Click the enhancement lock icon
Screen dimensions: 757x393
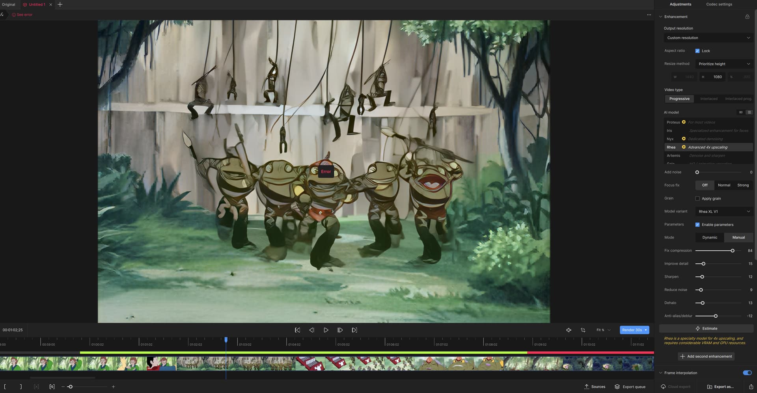click(747, 17)
